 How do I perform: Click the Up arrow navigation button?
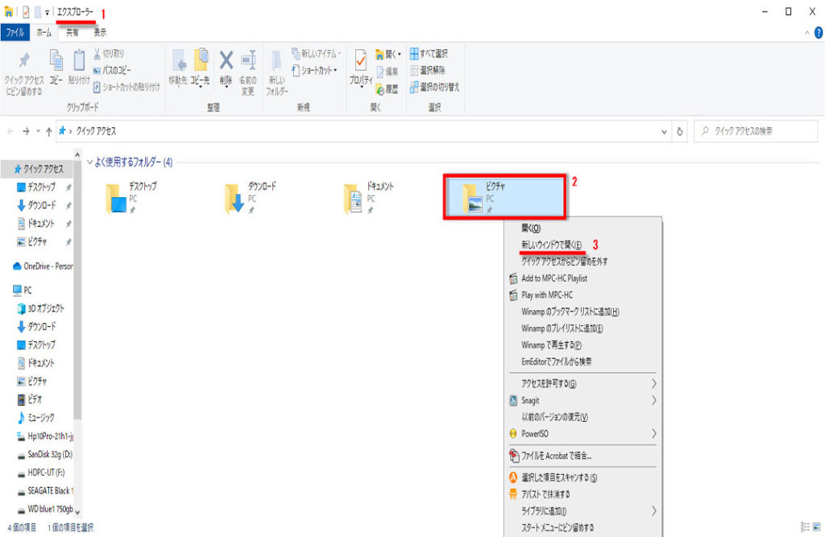click(49, 131)
